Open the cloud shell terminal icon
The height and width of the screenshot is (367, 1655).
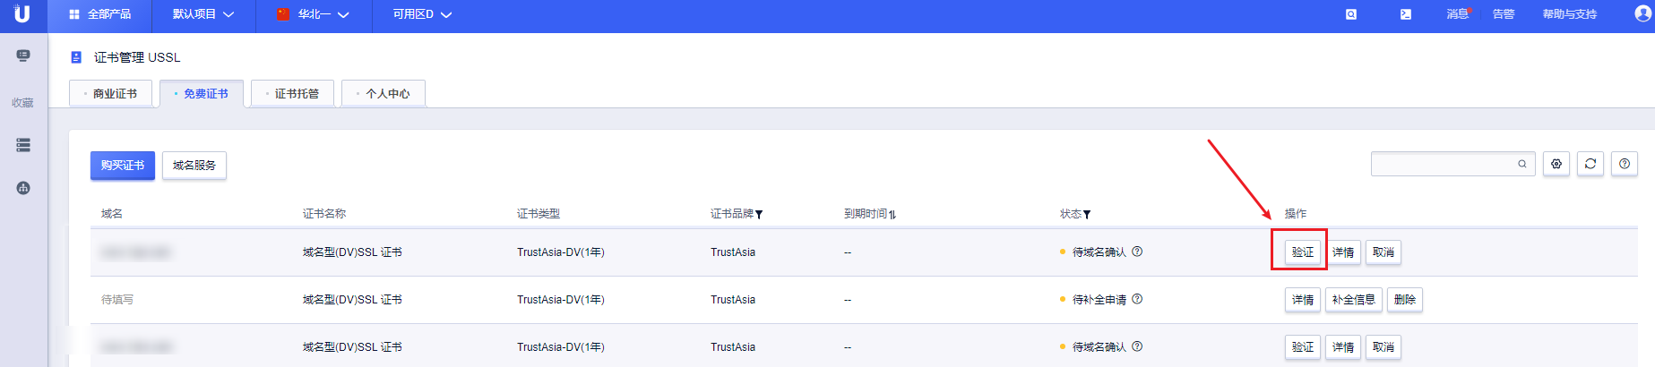tap(1406, 14)
